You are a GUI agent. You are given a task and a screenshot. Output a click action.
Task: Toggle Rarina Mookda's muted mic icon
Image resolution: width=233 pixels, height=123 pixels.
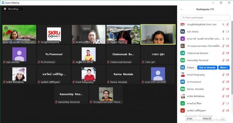(223, 89)
